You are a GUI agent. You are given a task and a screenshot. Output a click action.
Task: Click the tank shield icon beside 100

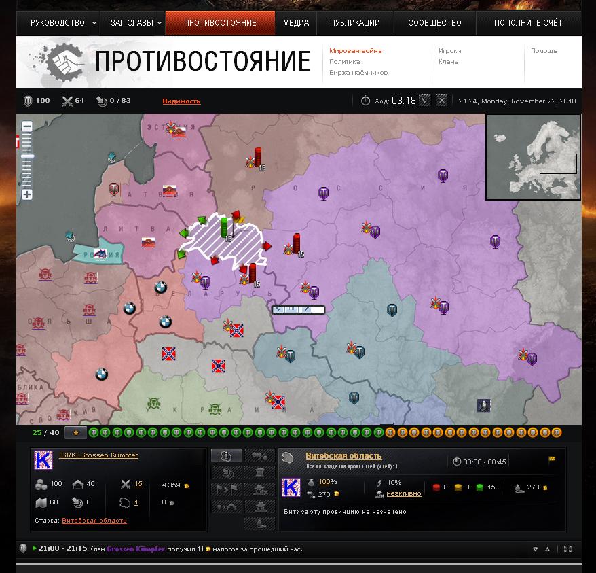(28, 101)
